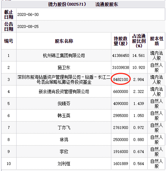Select shareholder 杭州锦江集团有限公司
The width and height of the screenshot is (167, 171).
point(64,55)
